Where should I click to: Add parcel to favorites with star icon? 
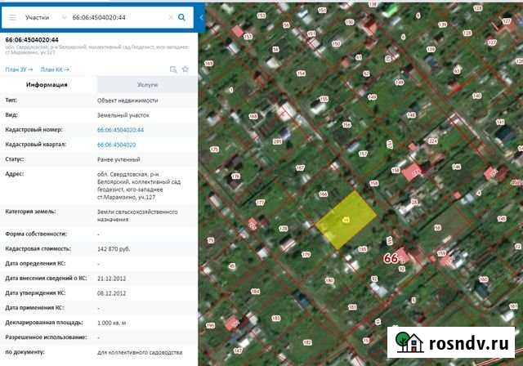(186, 69)
